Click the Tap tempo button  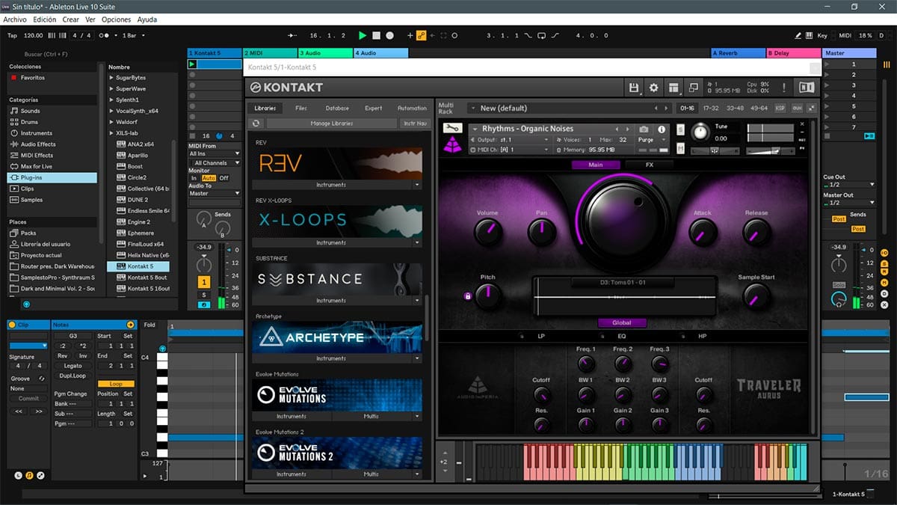click(12, 35)
